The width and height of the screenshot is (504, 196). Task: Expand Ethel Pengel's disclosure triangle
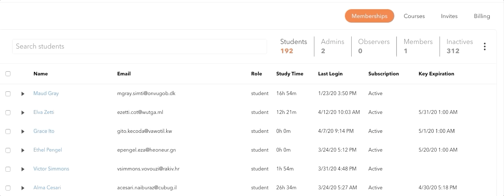pos(23,150)
